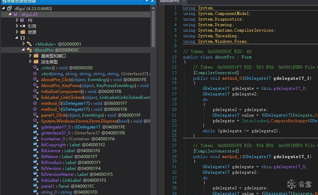The image size is (318, 195).
Task: Select ginterface37_0 field row
Action: [83, 133]
